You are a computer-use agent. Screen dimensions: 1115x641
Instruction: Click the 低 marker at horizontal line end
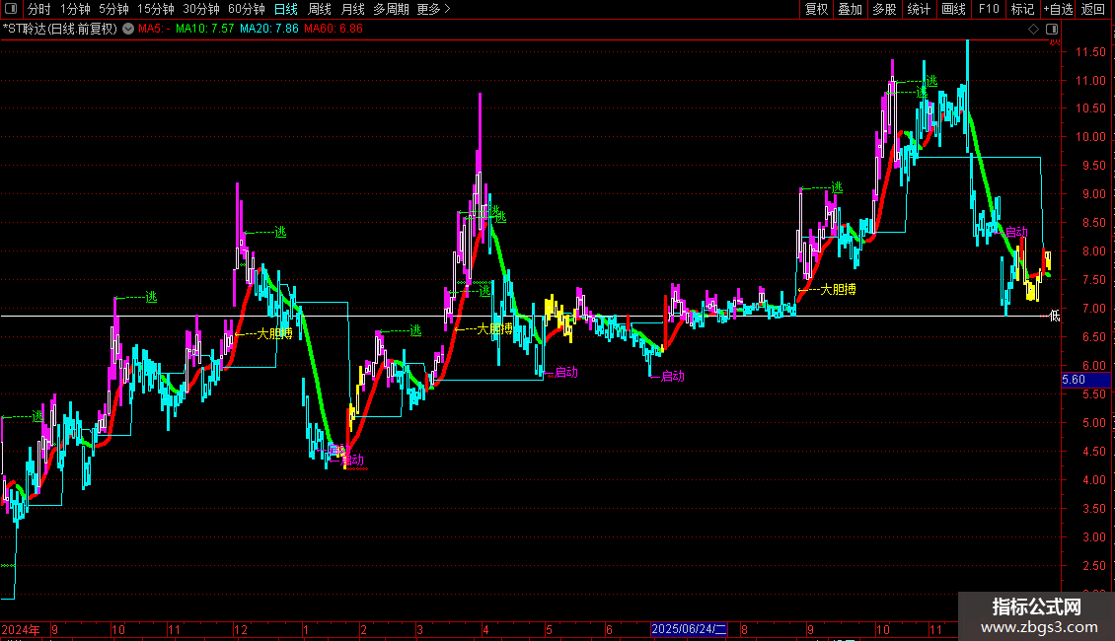[x=1055, y=316]
